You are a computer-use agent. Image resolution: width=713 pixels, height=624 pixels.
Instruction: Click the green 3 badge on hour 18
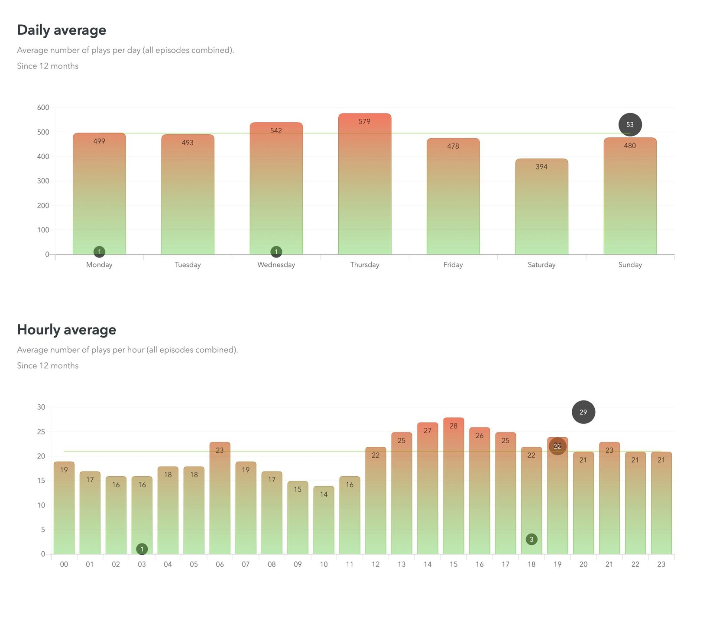[x=532, y=539]
